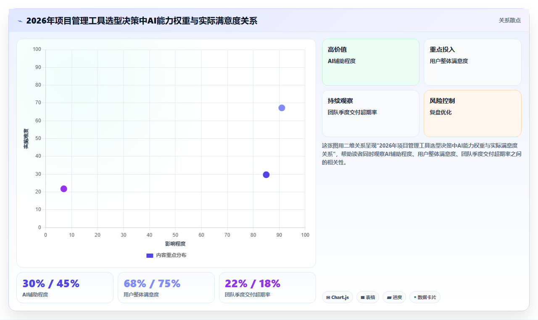The height and width of the screenshot is (320, 538).
Task: Click the 表格 tag chip
Action: click(368, 297)
